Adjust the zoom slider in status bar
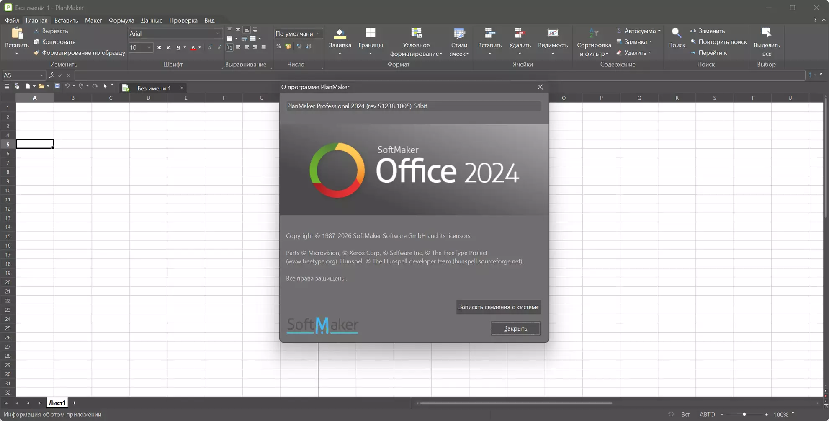829x421 pixels. [x=744, y=414]
